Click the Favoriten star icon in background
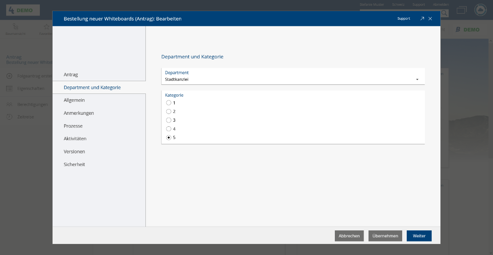 point(46,27)
